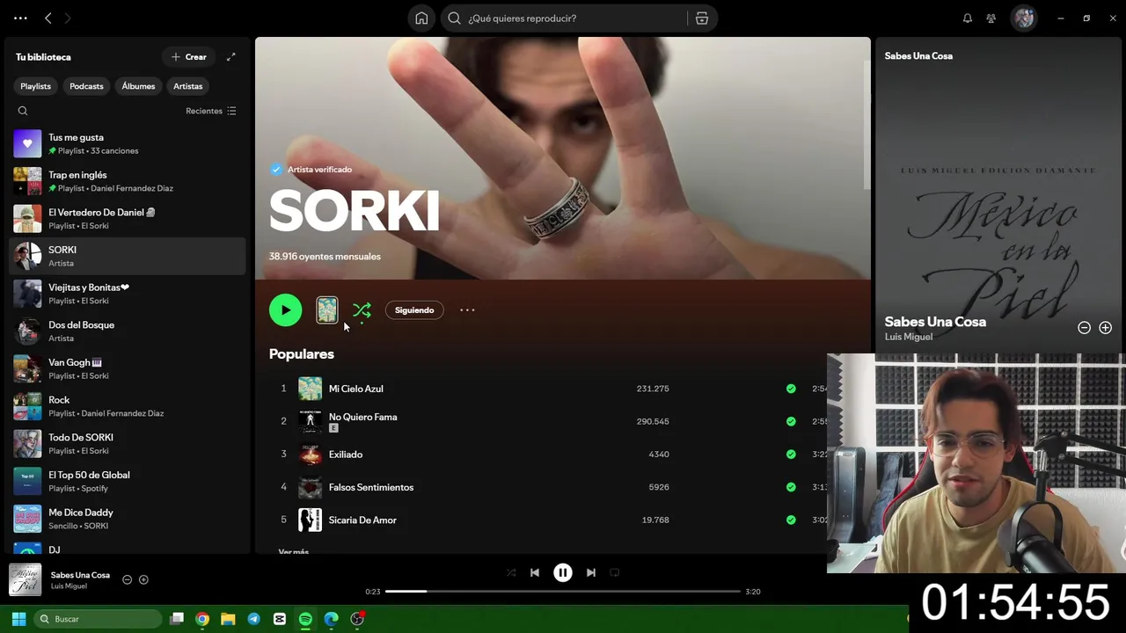Open the Rock playlist

tap(128, 406)
